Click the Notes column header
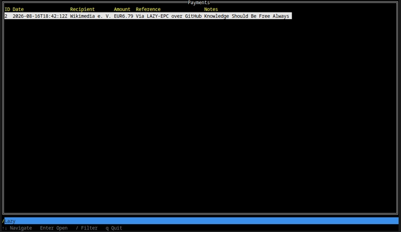Image resolution: width=401 pixels, height=232 pixels. [211, 9]
